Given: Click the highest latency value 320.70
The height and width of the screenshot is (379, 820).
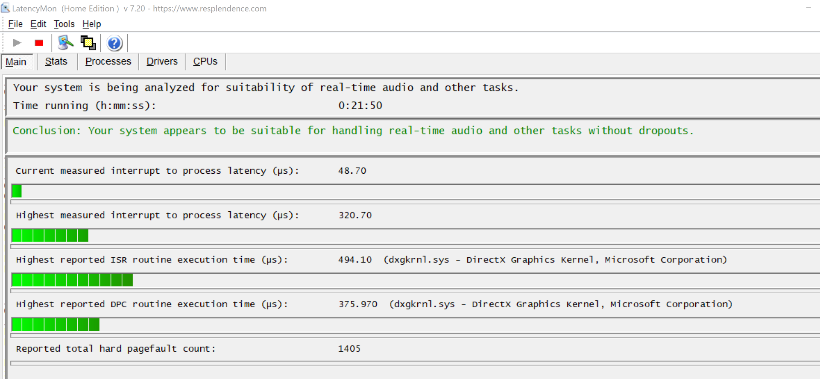Looking at the screenshot, I should (355, 215).
